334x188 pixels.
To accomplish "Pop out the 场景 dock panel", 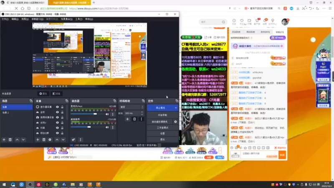I will [x=31, y=101].
